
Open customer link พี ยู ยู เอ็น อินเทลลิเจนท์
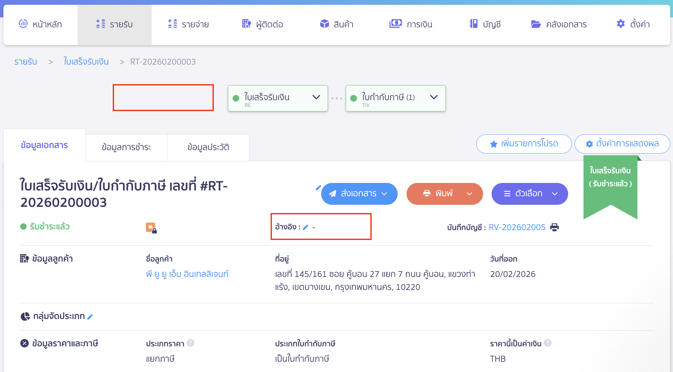click(187, 274)
